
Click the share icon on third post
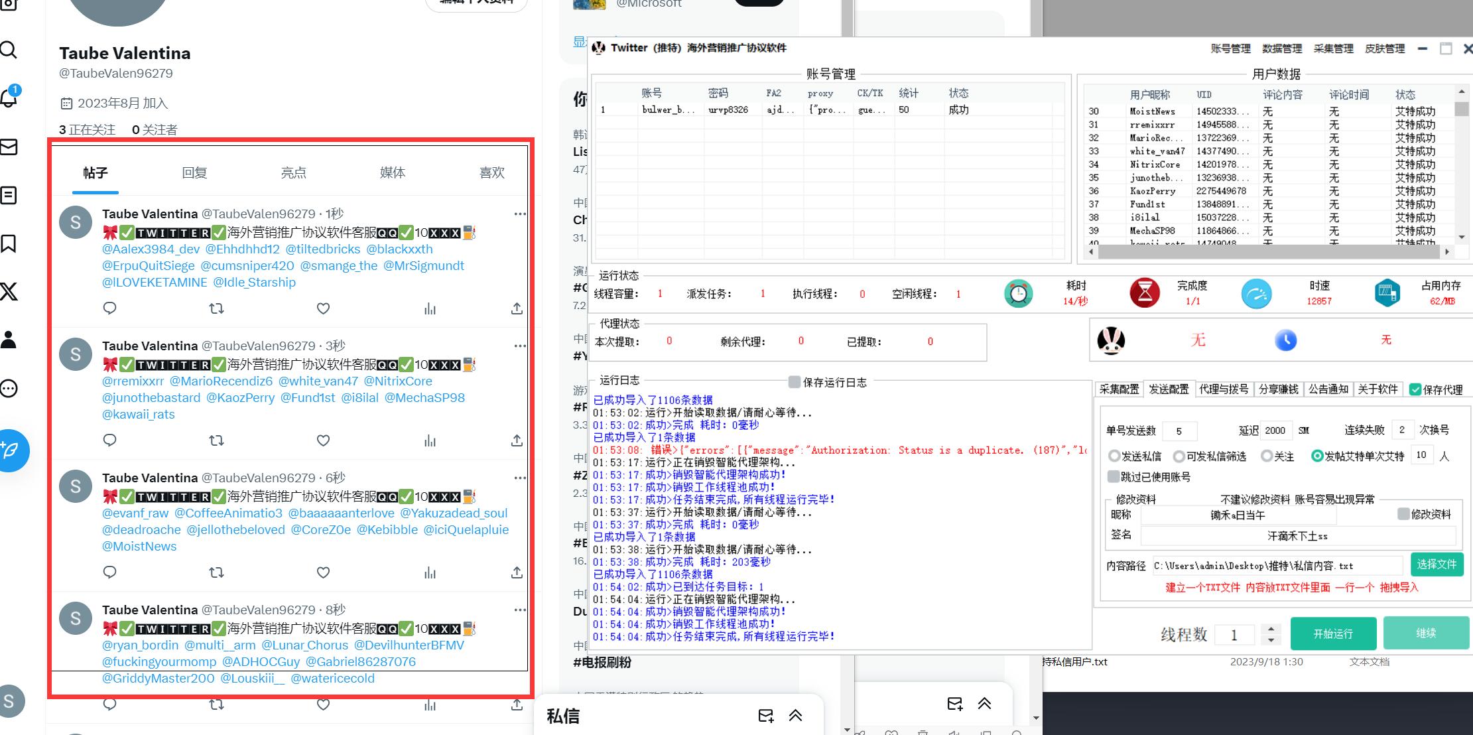point(517,572)
